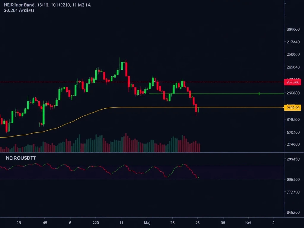
Task: Select the NEIROUSDTT indicator pane title
Action: tap(20, 158)
